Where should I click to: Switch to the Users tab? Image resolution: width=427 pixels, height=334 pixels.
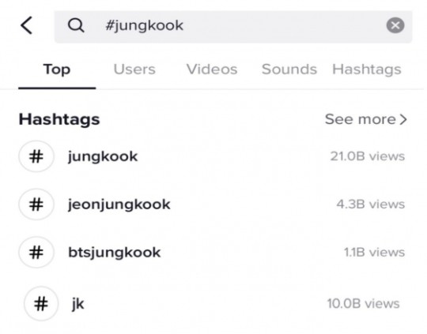(x=134, y=69)
